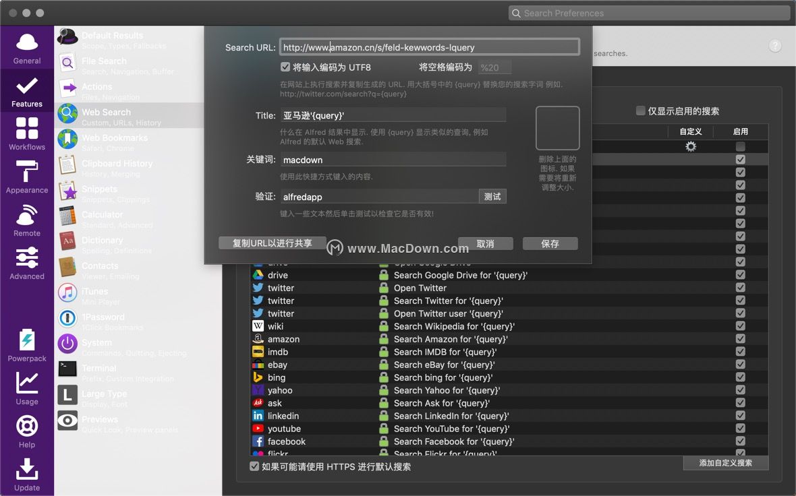Toggle the UTF8 input encoding checkbox
This screenshot has width=796, height=496.
click(x=285, y=67)
